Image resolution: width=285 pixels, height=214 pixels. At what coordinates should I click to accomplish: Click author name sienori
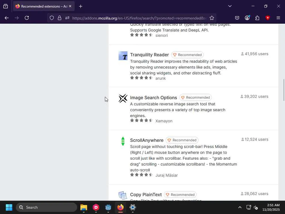[161, 35]
